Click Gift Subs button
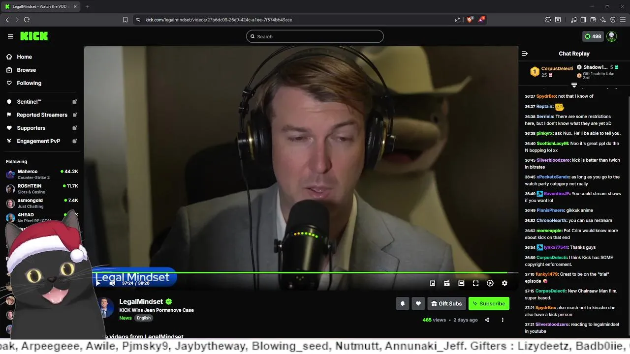This screenshot has width=630, height=354. (x=446, y=303)
